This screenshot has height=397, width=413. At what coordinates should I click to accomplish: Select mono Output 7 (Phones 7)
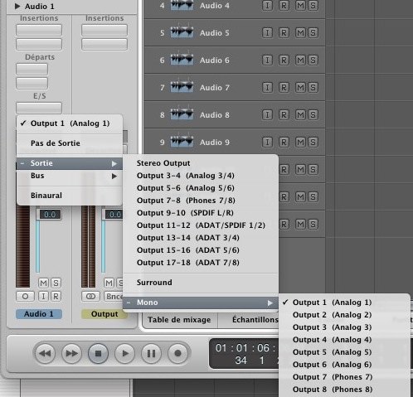pyautogui.click(x=344, y=377)
